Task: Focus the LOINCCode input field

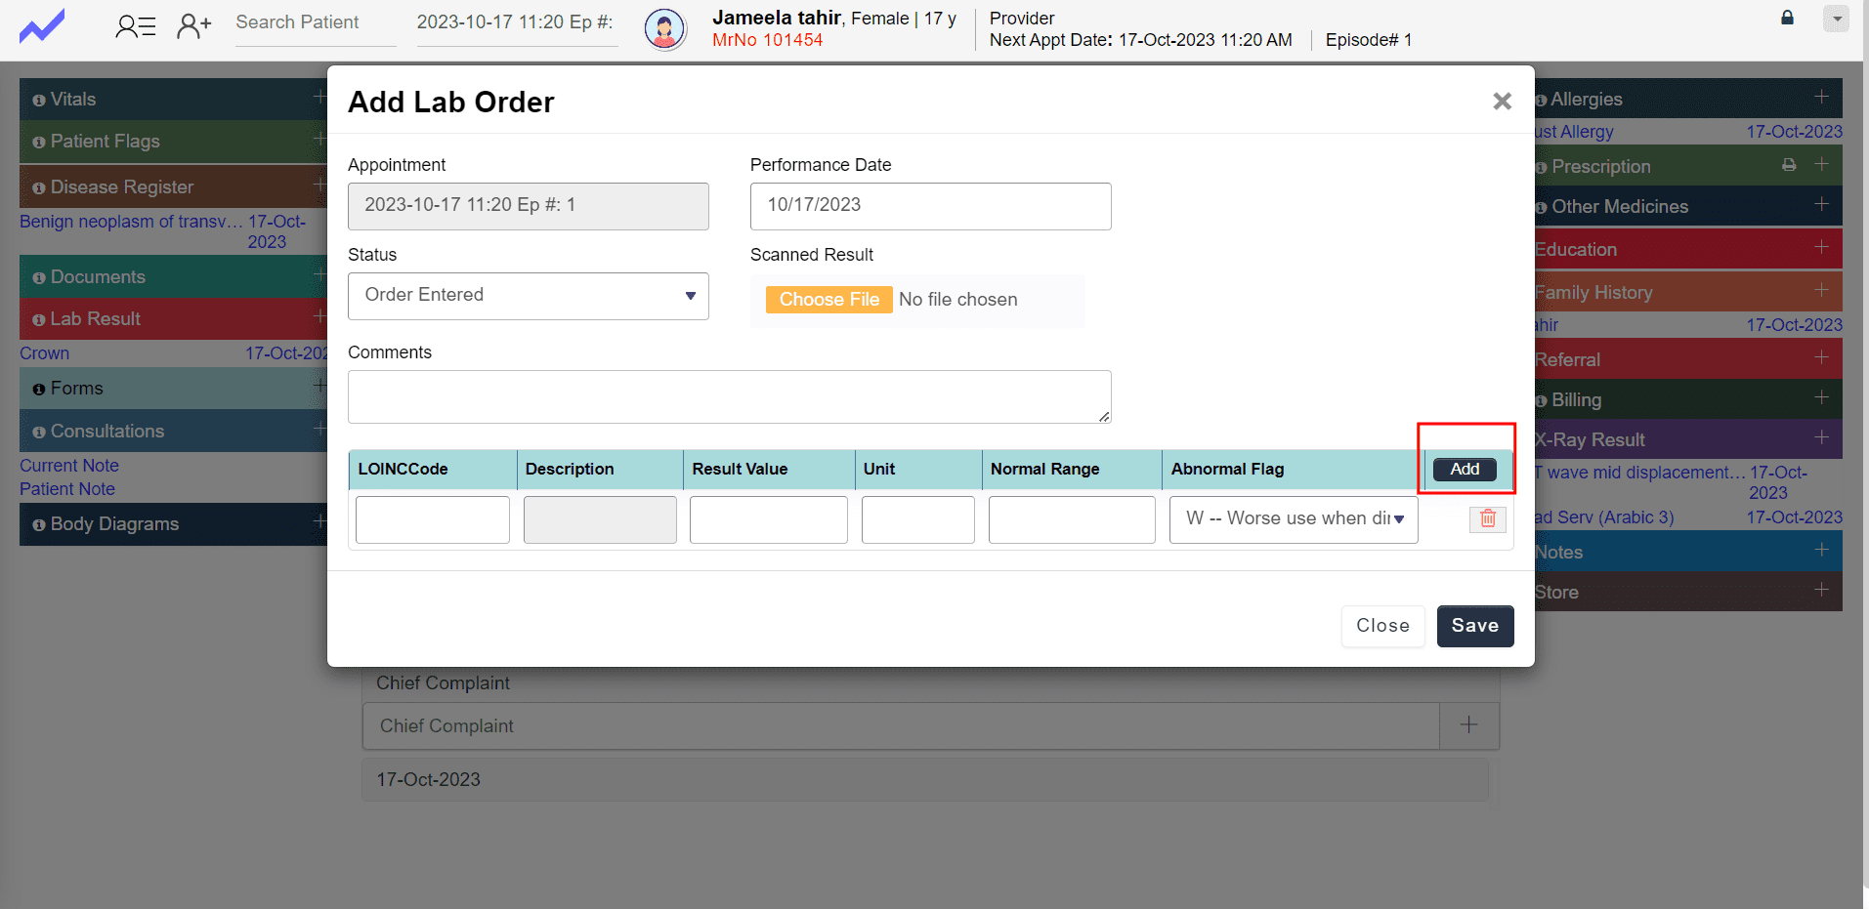Action: coord(432,519)
